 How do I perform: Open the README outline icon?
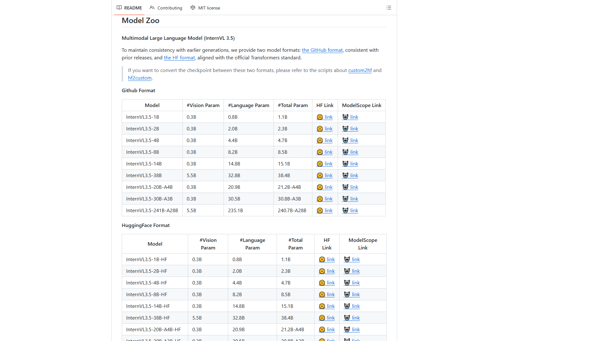coord(389,8)
